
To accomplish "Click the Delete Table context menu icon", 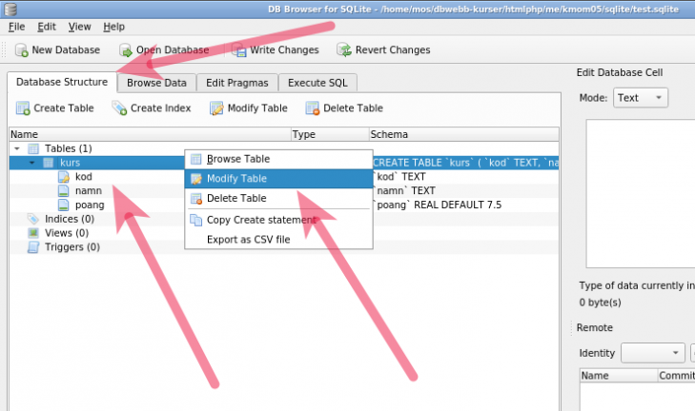I will tap(195, 198).
